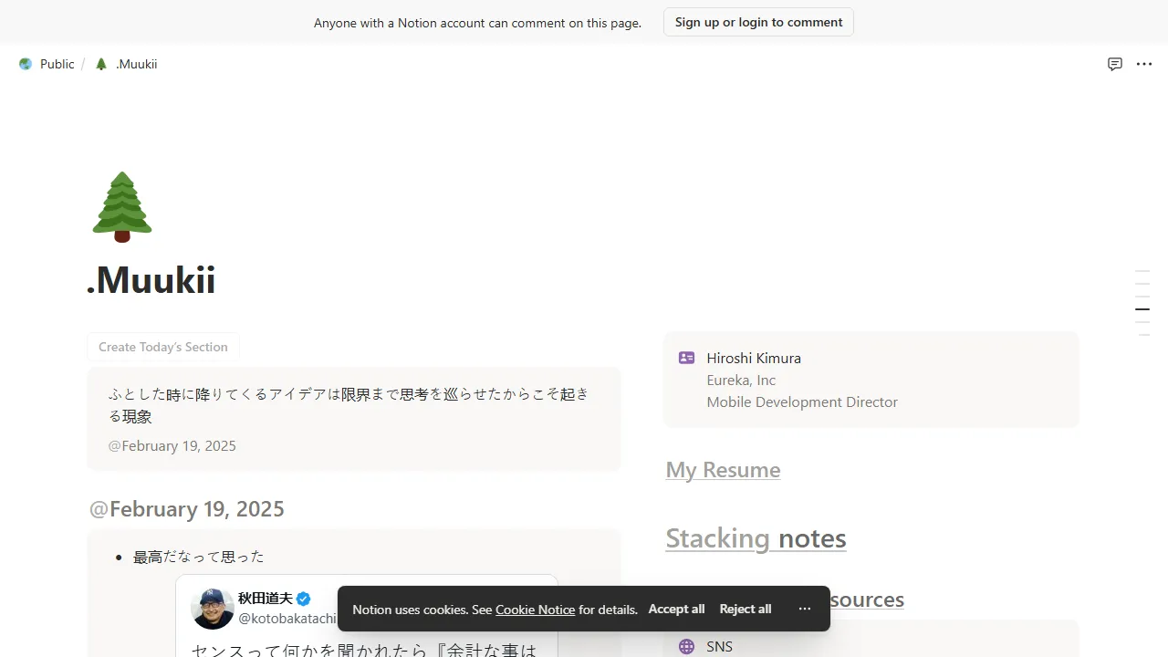
Task: Open the cookie banner ellipsis menu
Action: pos(804,609)
